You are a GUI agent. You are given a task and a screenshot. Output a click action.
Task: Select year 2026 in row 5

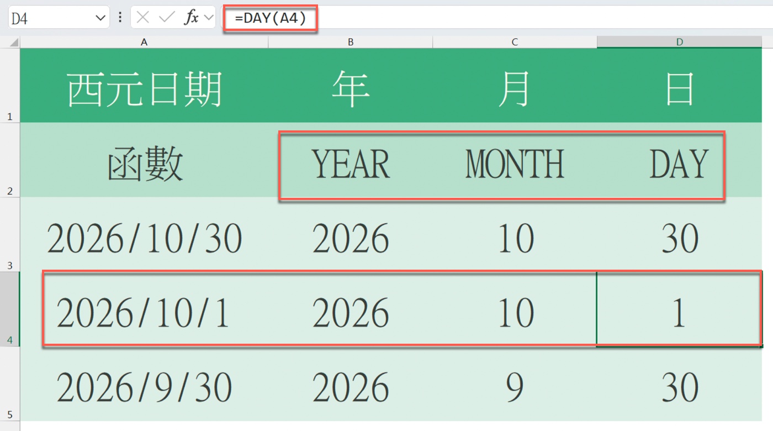click(351, 383)
